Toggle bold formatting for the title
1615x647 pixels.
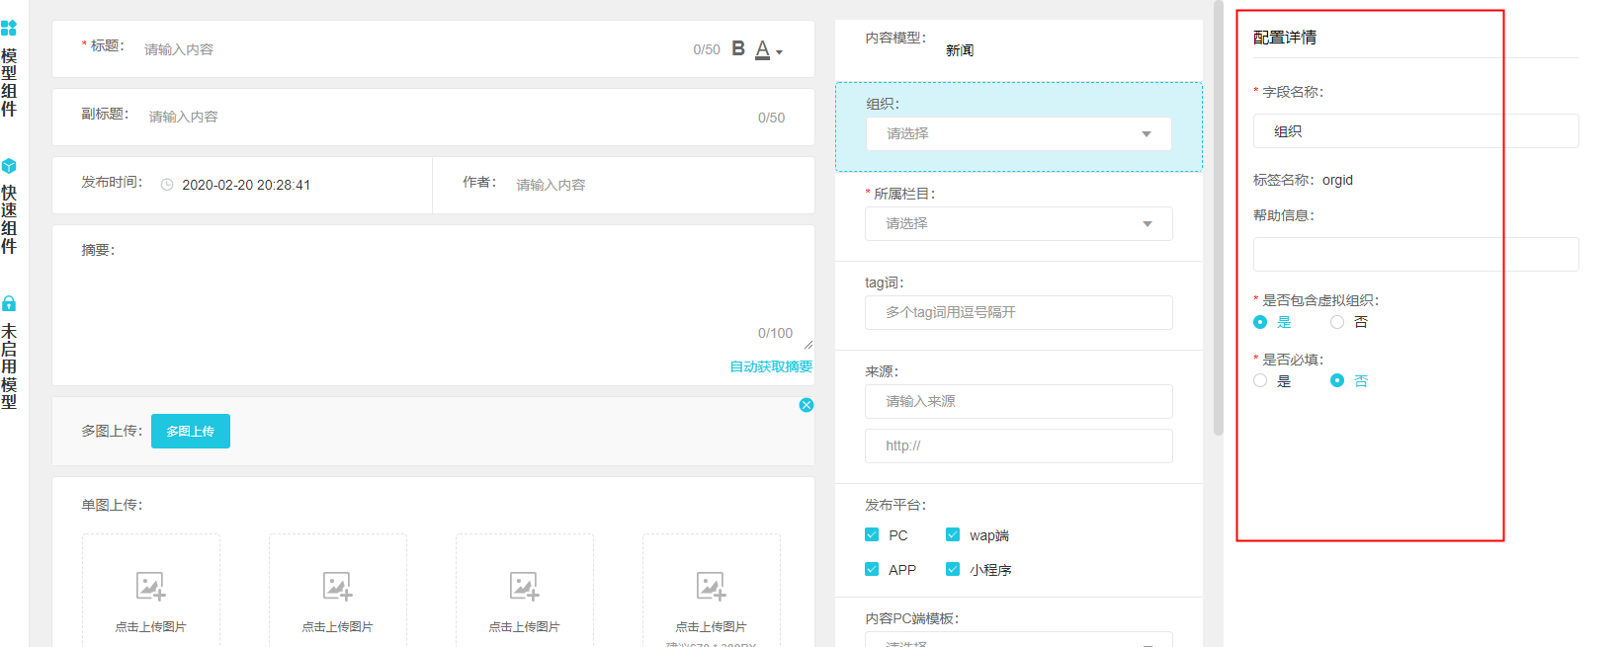(738, 48)
